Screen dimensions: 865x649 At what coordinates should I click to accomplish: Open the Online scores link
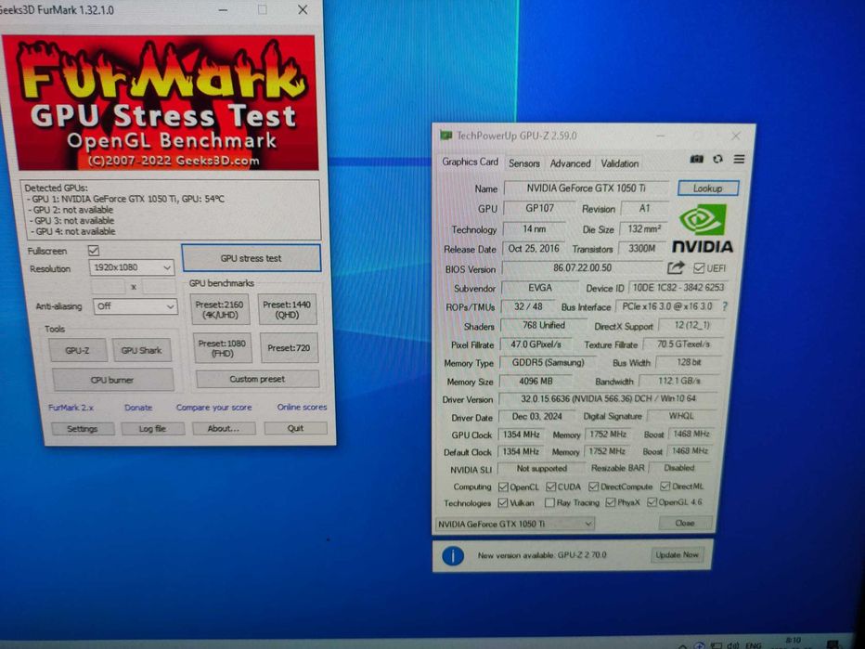tap(302, 407)
